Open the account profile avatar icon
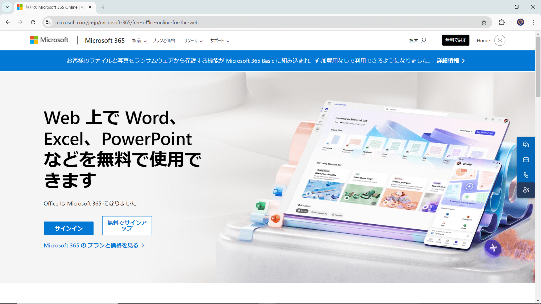The image size is (541, 304). coord(500,40)
